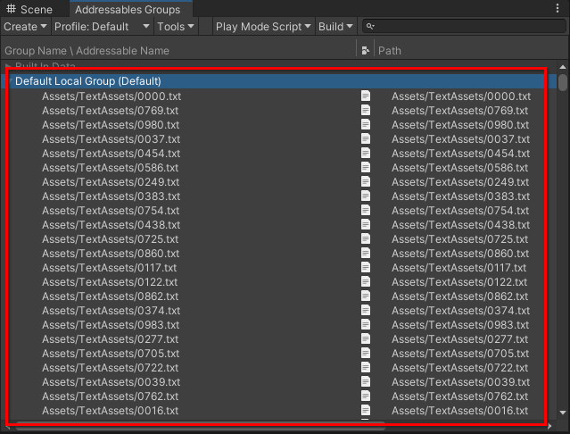
Task: Click path cell Assets/TextAssets/0860.txt
Action: pos(460,254)
